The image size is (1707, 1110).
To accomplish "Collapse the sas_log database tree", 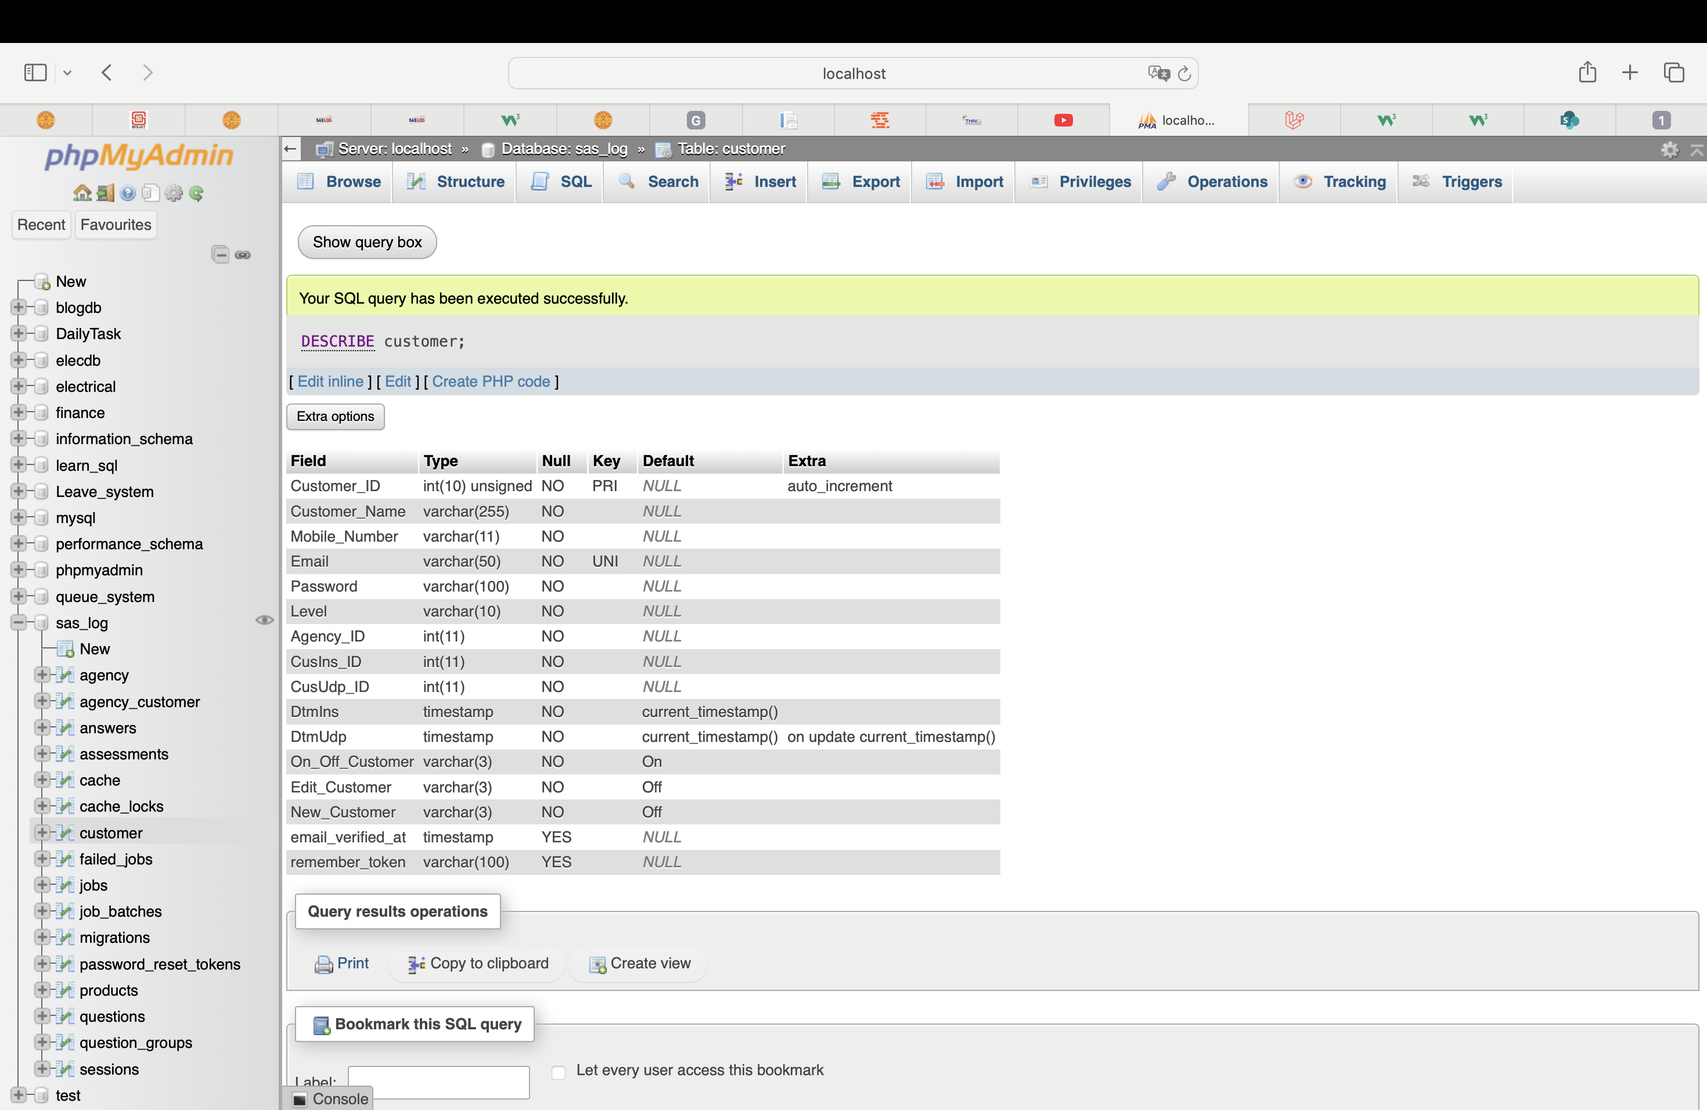I will pos(19,622).
